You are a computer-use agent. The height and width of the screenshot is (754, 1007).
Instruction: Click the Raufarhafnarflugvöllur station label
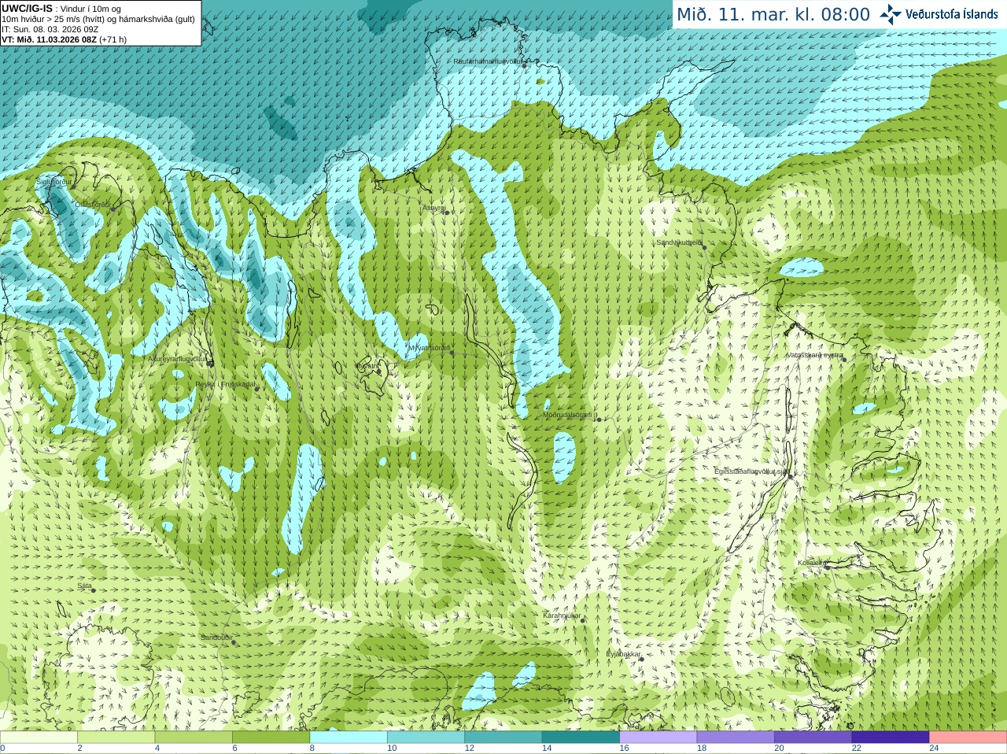tap(488, 61)
